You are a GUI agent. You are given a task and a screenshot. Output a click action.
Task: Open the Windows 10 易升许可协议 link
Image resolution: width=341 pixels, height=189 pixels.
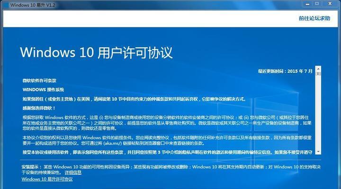47,179
